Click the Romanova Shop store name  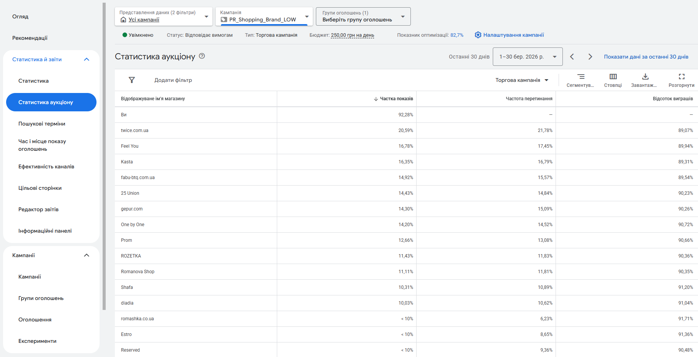click(x=137, y=272)
